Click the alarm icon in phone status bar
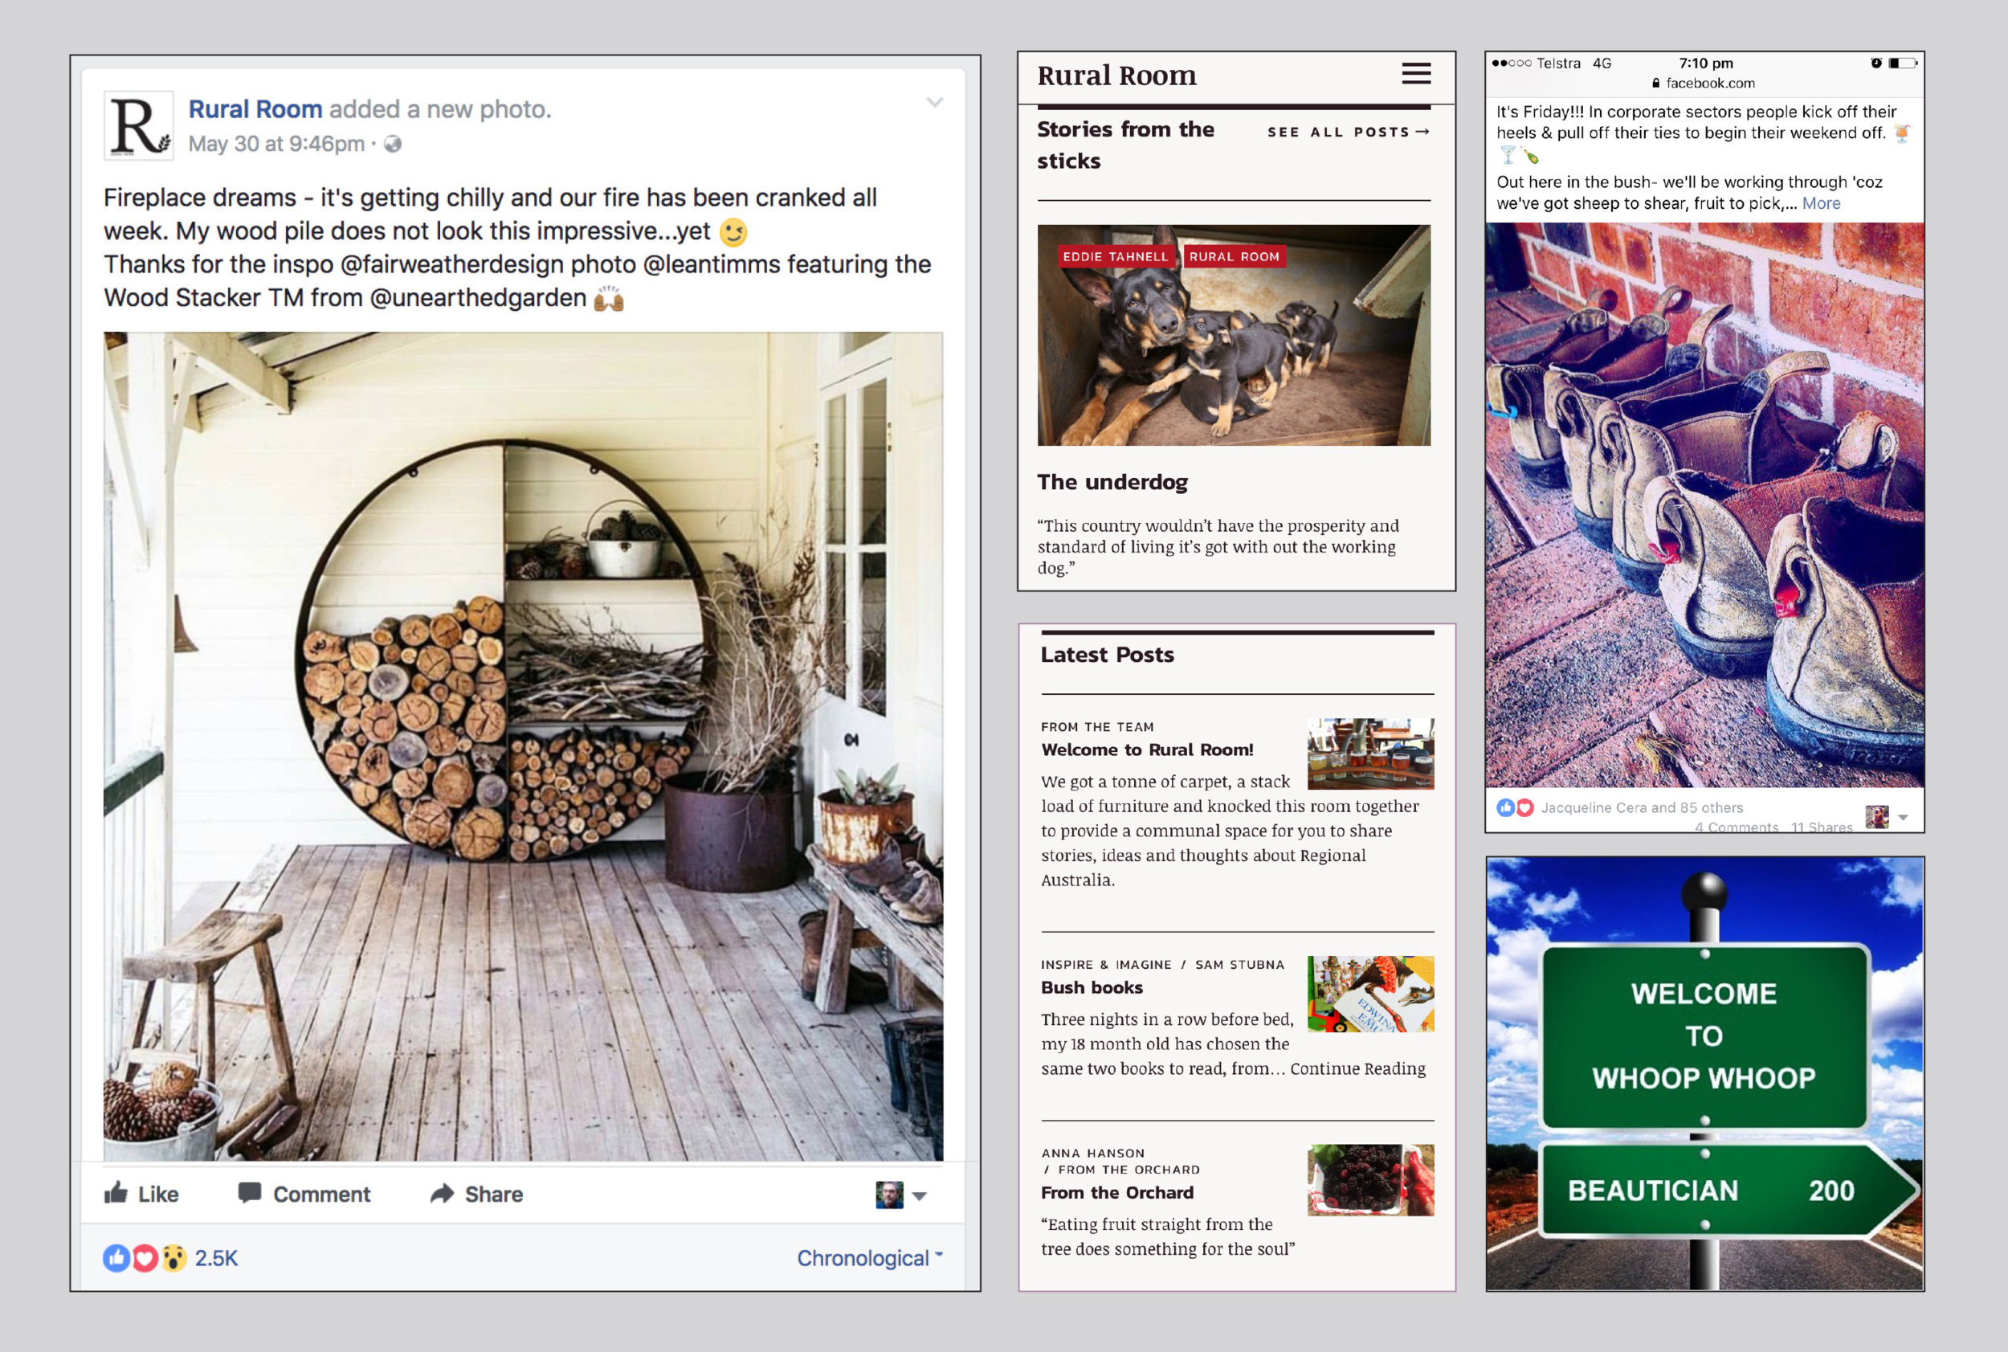The width and height of the screenshot is (2008, 1352). (x=1876, y=63)
